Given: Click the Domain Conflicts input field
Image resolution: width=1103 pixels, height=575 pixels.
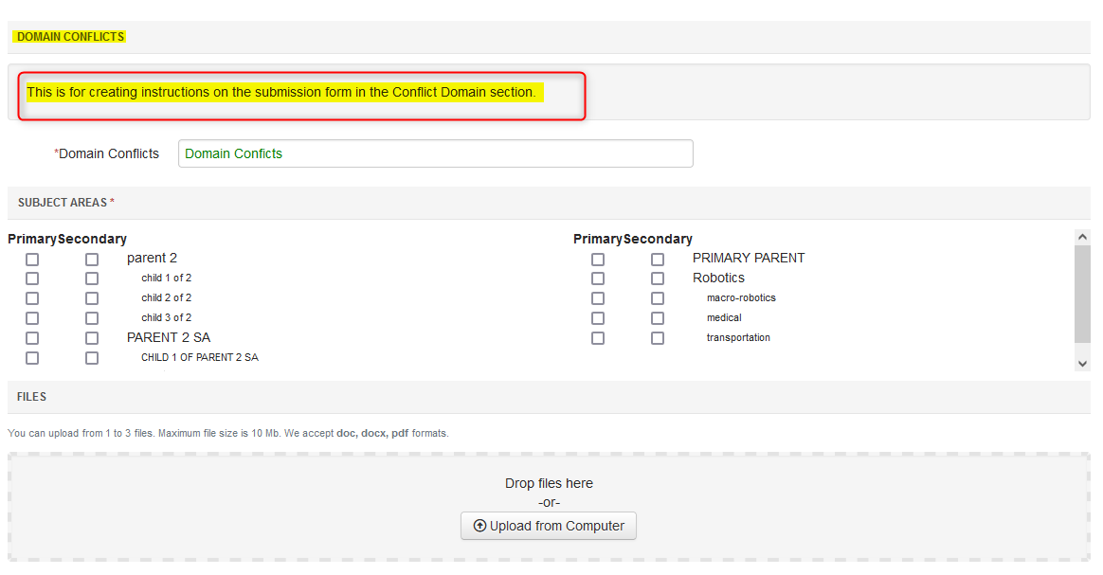Looking at the screenshot, I should pos(436,153).
